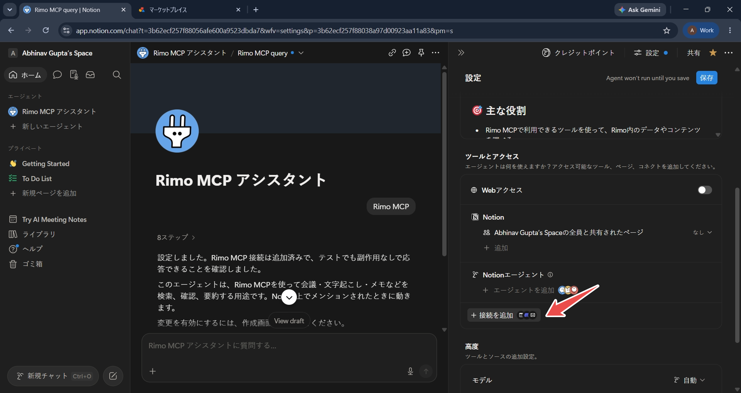Open Chrome three-dot menu
741x393 pixels.
tap(730, 30)
